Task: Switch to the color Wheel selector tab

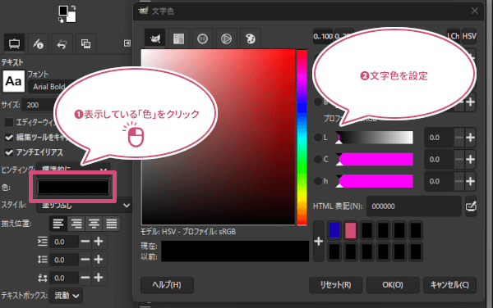Action: point(227,38)
